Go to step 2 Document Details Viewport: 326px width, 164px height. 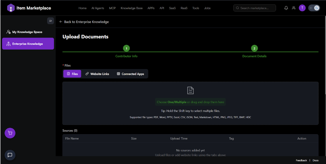point(254,48)
